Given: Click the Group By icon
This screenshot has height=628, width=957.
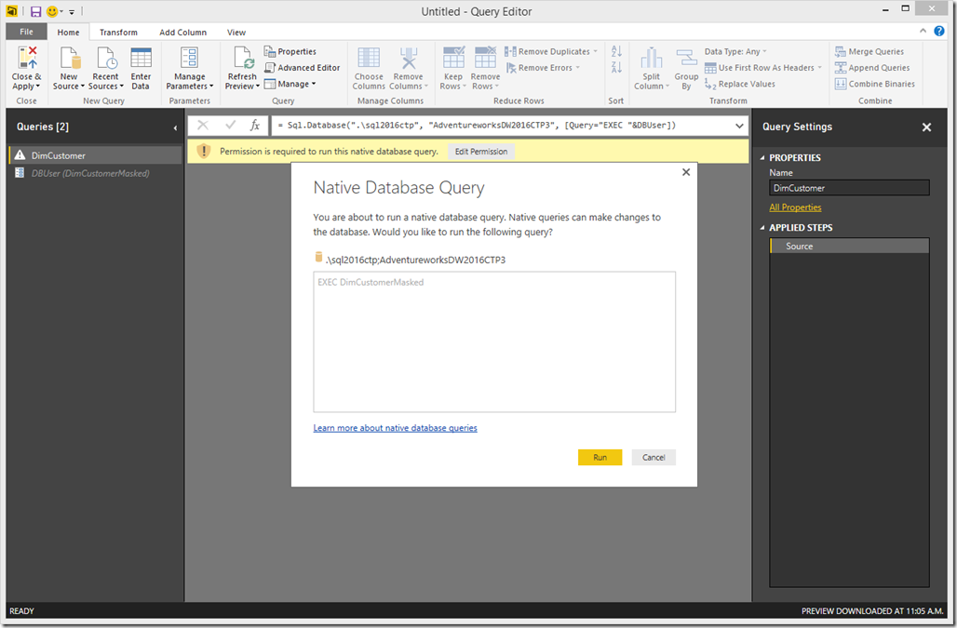Looking at the screenshot, I should 687,58.
